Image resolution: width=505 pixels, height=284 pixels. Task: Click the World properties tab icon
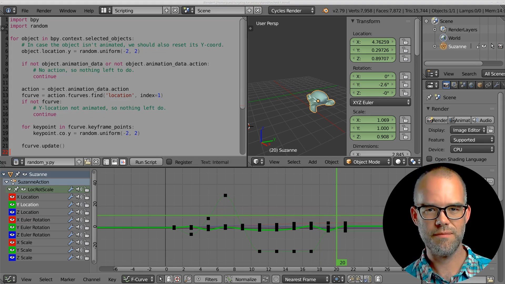[471, 85]
